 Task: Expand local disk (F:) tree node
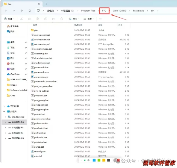(x=5, y=133)
